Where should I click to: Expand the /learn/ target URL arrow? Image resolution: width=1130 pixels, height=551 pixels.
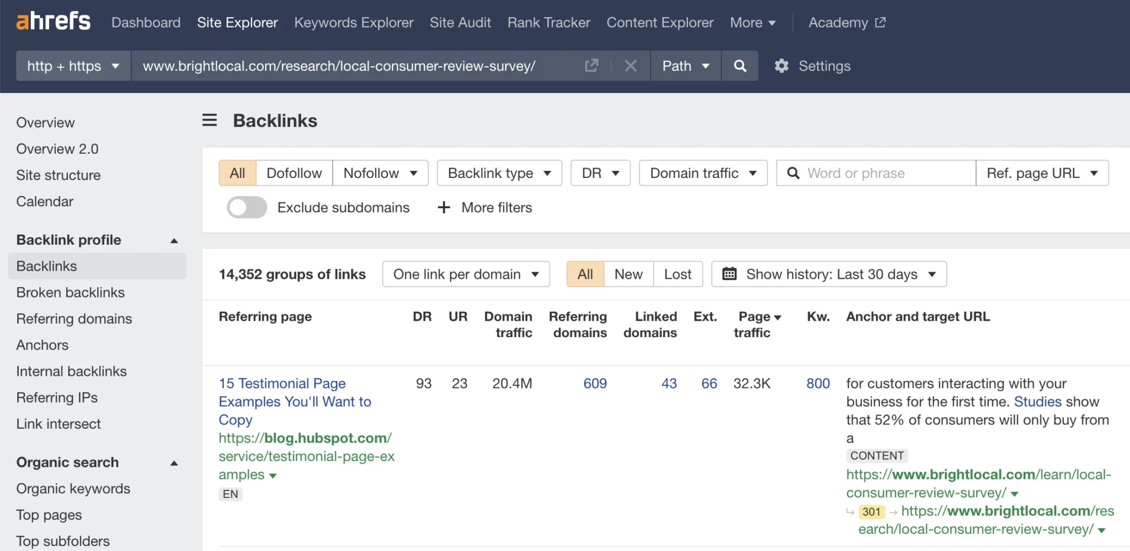coord(1015,494)
